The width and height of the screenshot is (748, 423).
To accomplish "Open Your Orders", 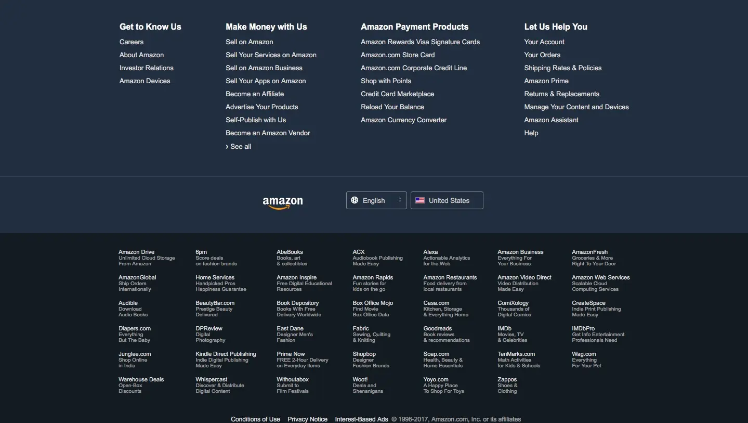I will (x=542, y=55).
